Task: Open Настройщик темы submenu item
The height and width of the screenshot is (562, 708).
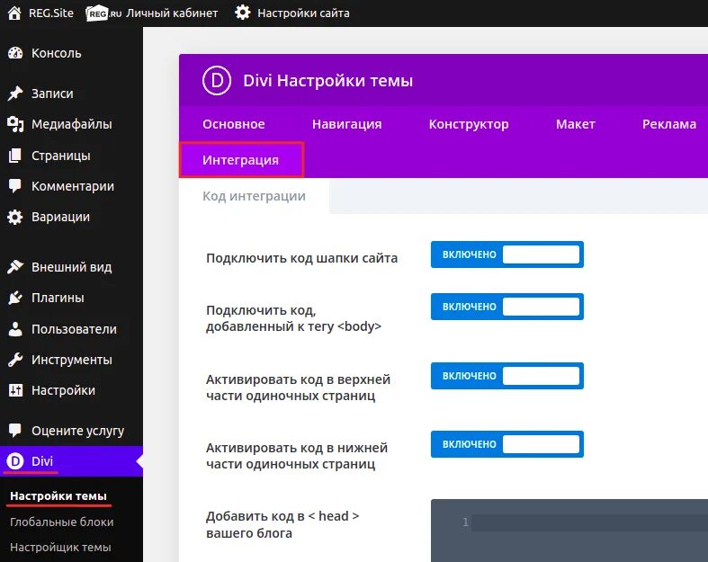Action: point(60,547)
